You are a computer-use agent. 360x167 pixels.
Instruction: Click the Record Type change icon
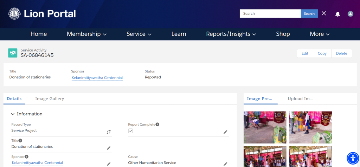click(x=109, y=132)
